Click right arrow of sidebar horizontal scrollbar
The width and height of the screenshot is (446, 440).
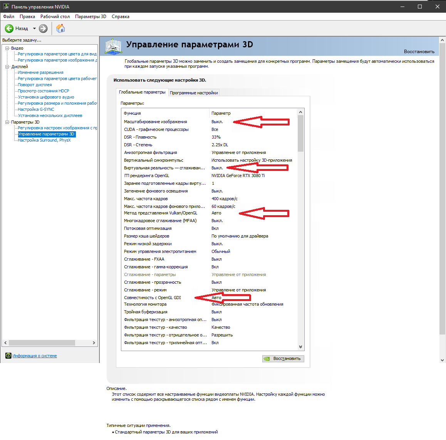click(94, 343)
